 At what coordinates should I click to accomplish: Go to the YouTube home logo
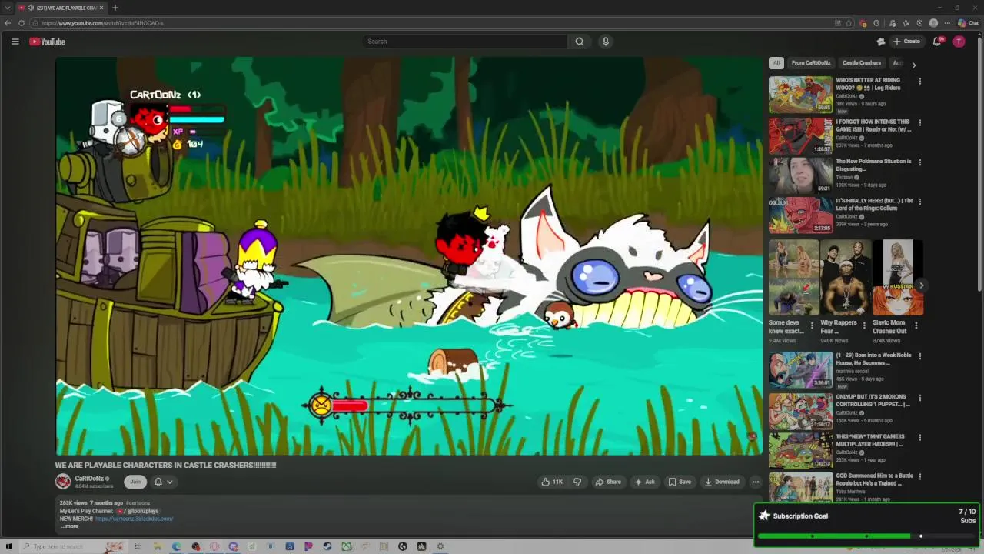(47, 42)
